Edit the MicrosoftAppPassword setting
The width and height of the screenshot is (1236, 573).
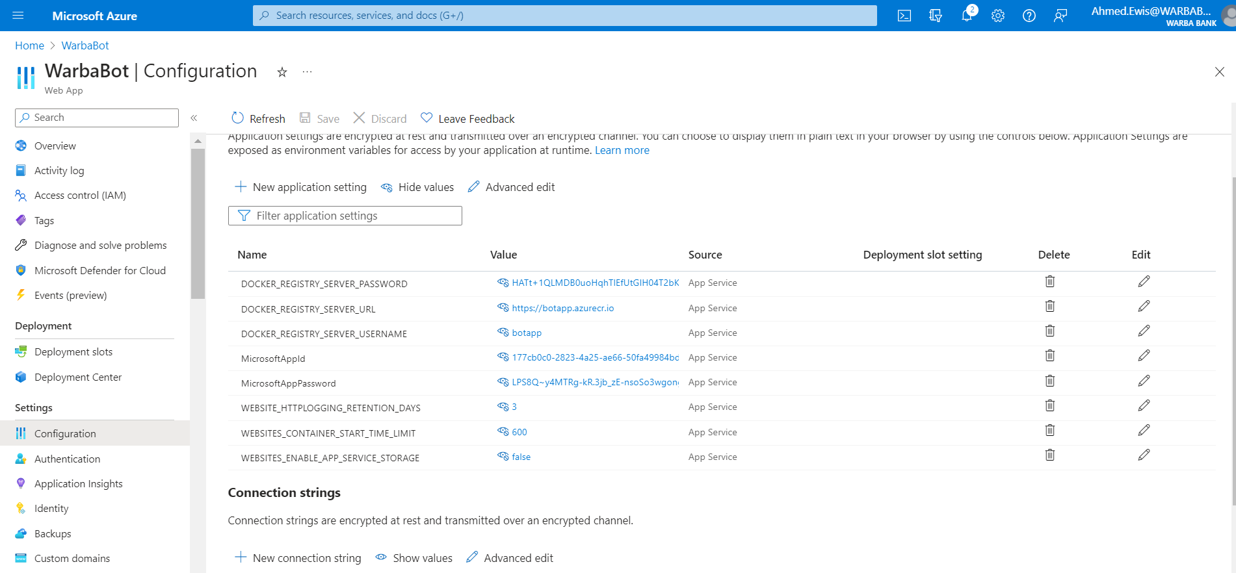coord(1144,381)
